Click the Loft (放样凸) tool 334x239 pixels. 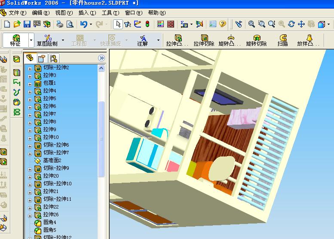(x=309, y=40)
